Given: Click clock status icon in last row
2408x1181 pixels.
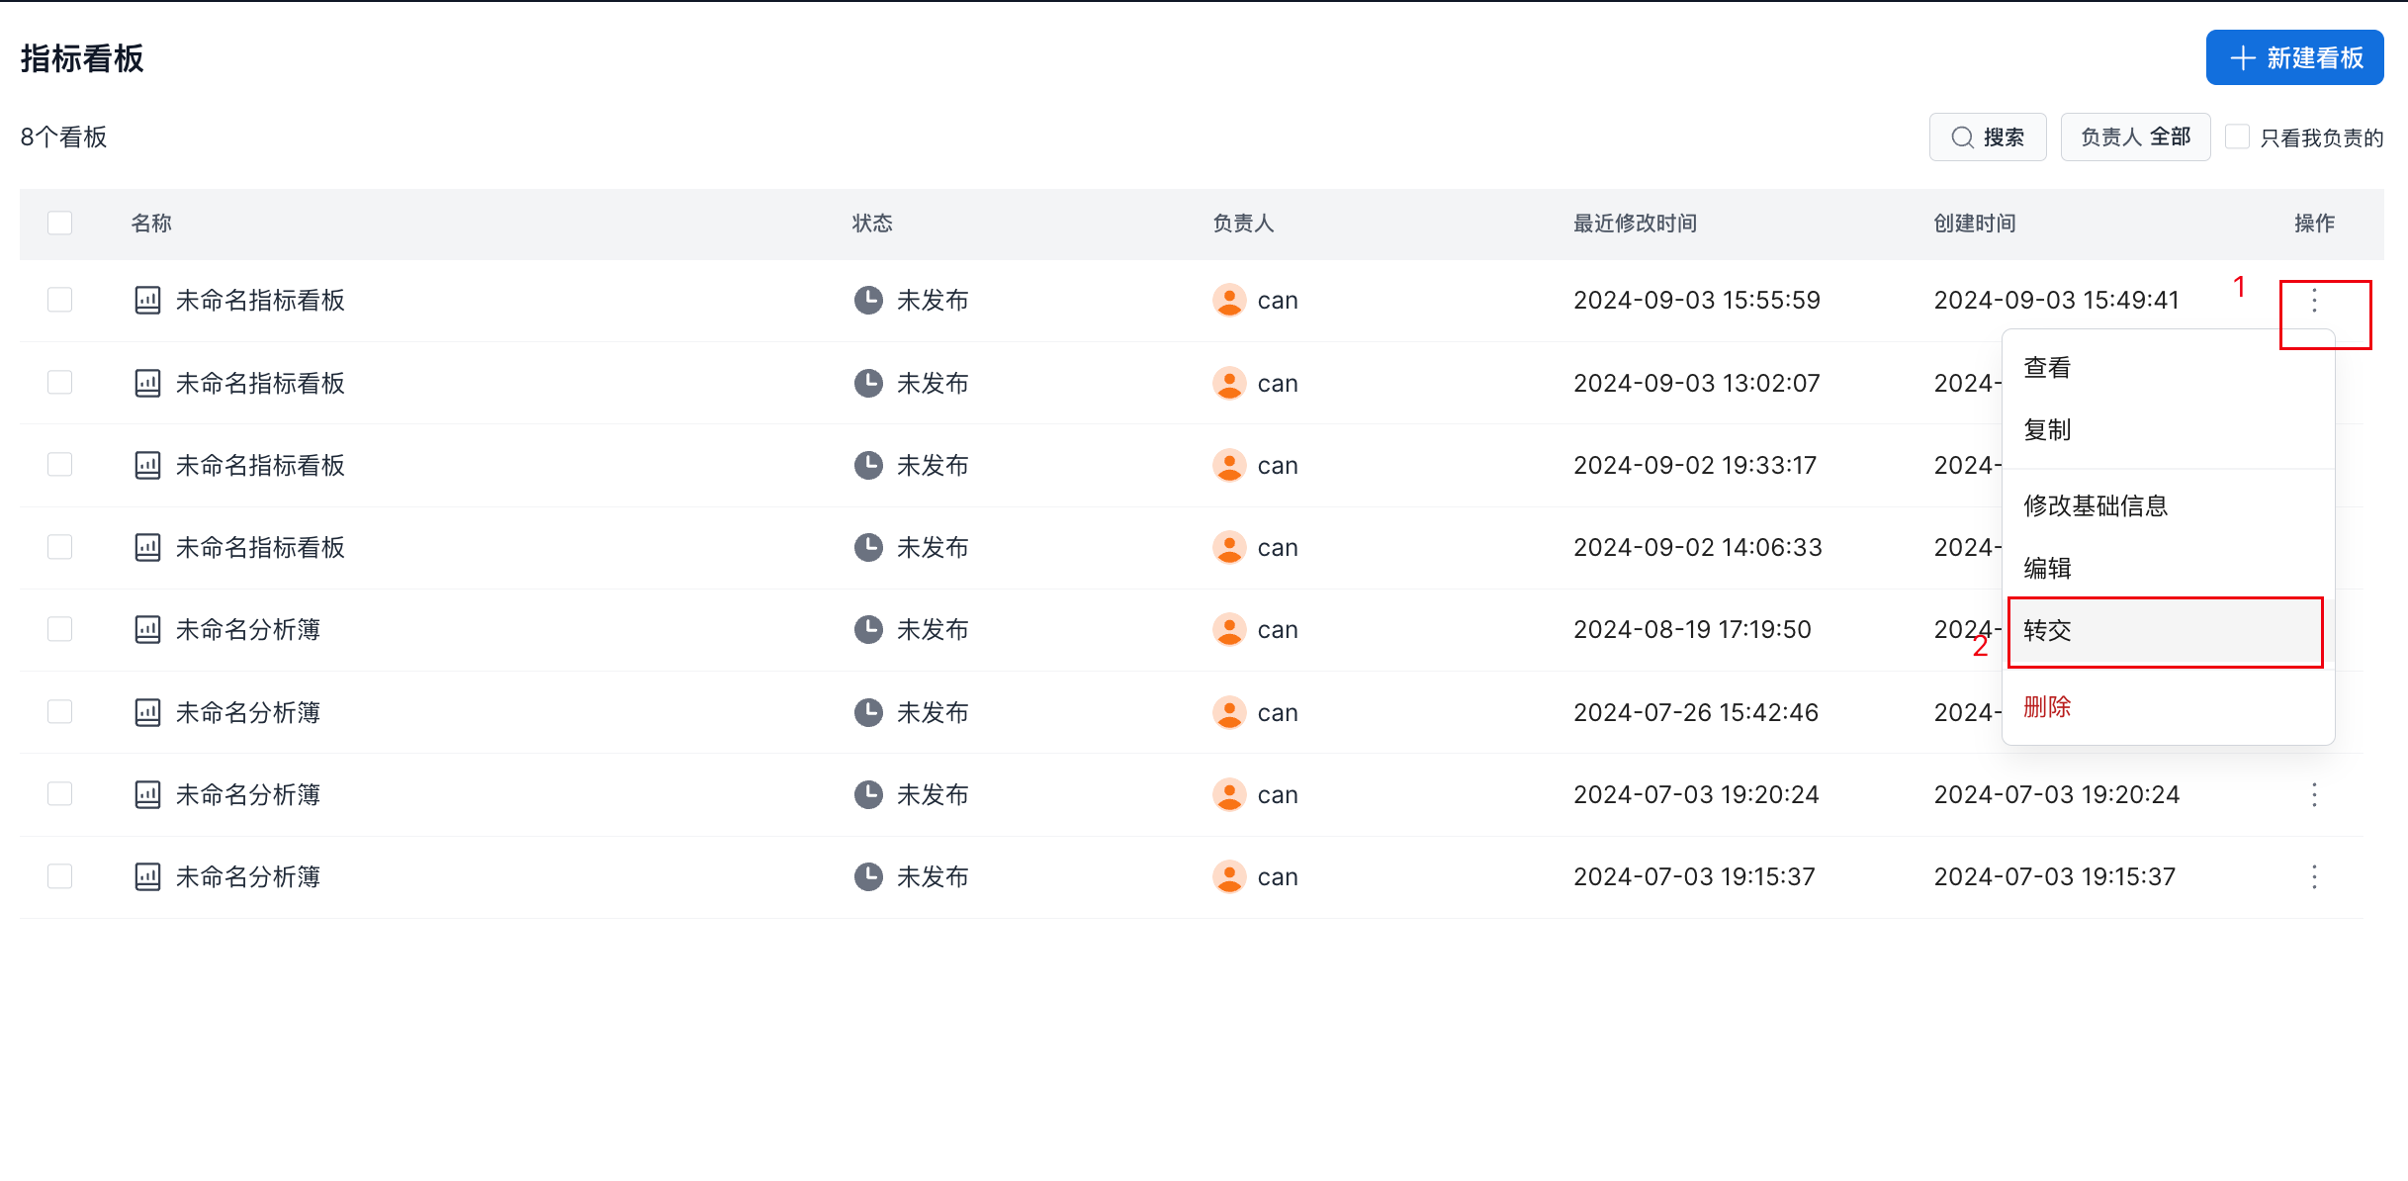Looking at the screenshot, I should 868,876.
